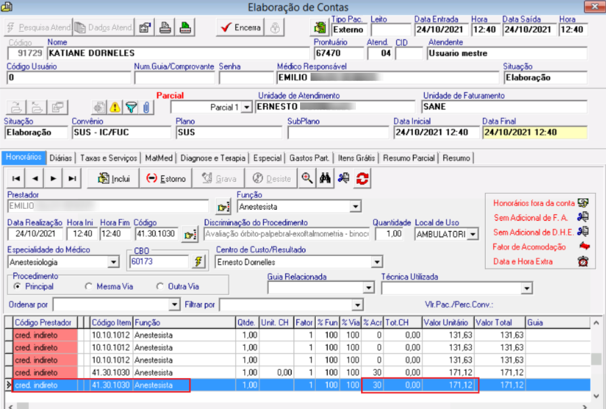Click the green printer icon in top toolbar
Viewport: 606px width, 409px height.
pos(185,28)
